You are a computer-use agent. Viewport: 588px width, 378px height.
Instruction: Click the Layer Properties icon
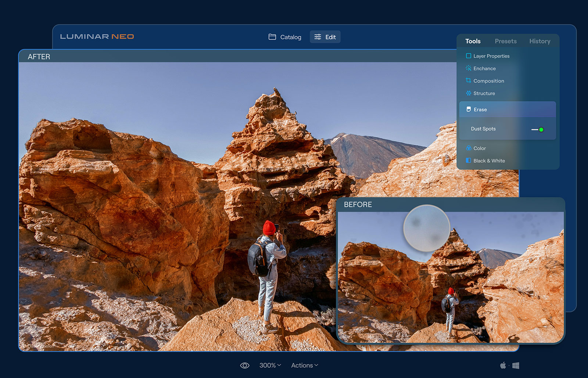tap(468, 56)
